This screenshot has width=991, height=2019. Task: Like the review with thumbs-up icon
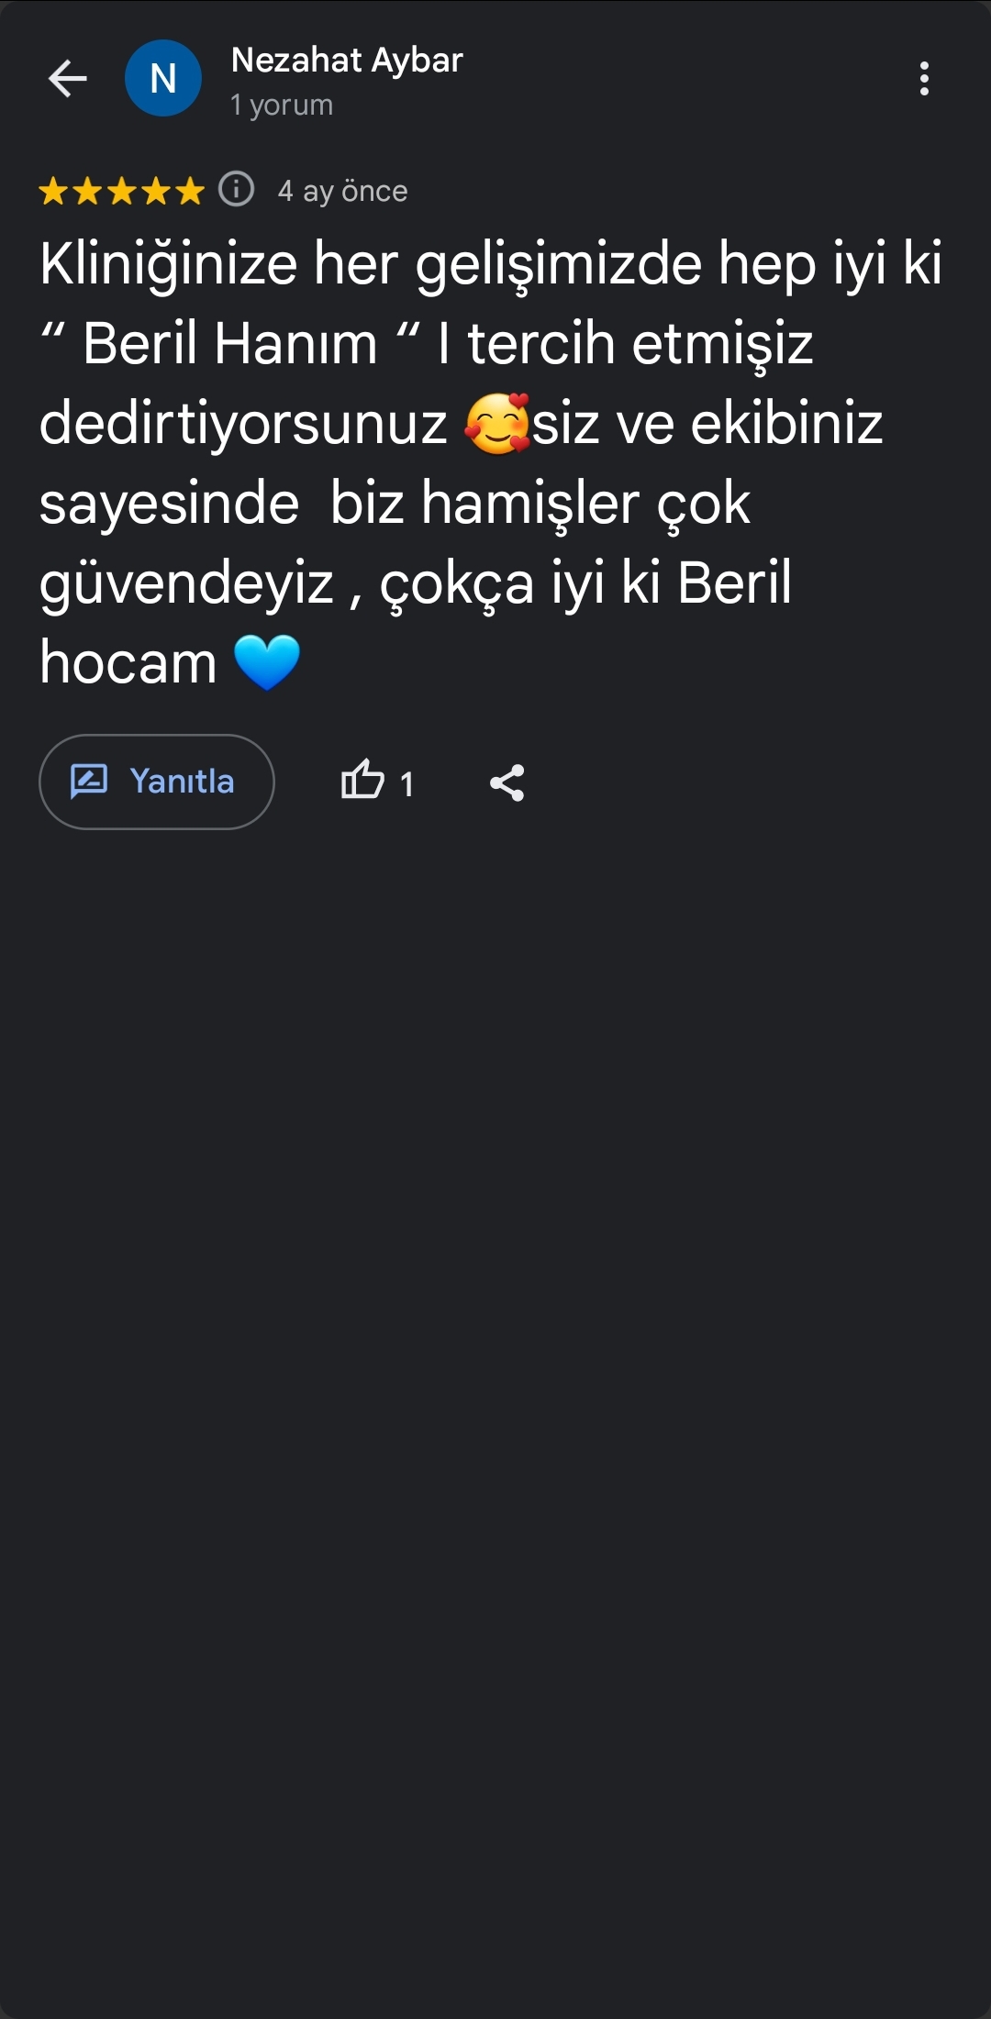coord(362,782)
